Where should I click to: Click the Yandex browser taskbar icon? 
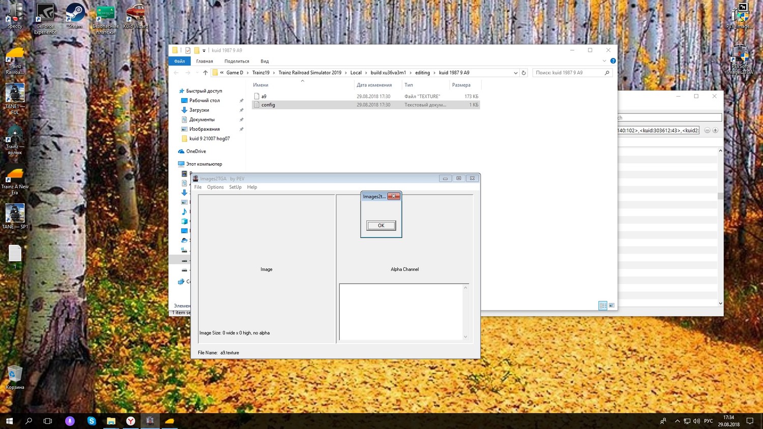pyautogui.click(x=131, y=421)
